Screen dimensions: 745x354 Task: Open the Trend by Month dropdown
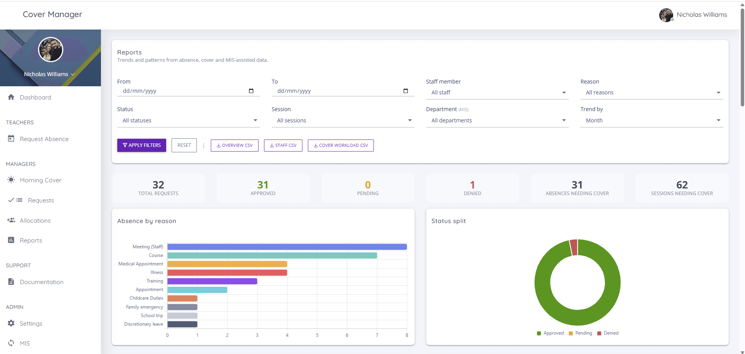click(652, 120)
